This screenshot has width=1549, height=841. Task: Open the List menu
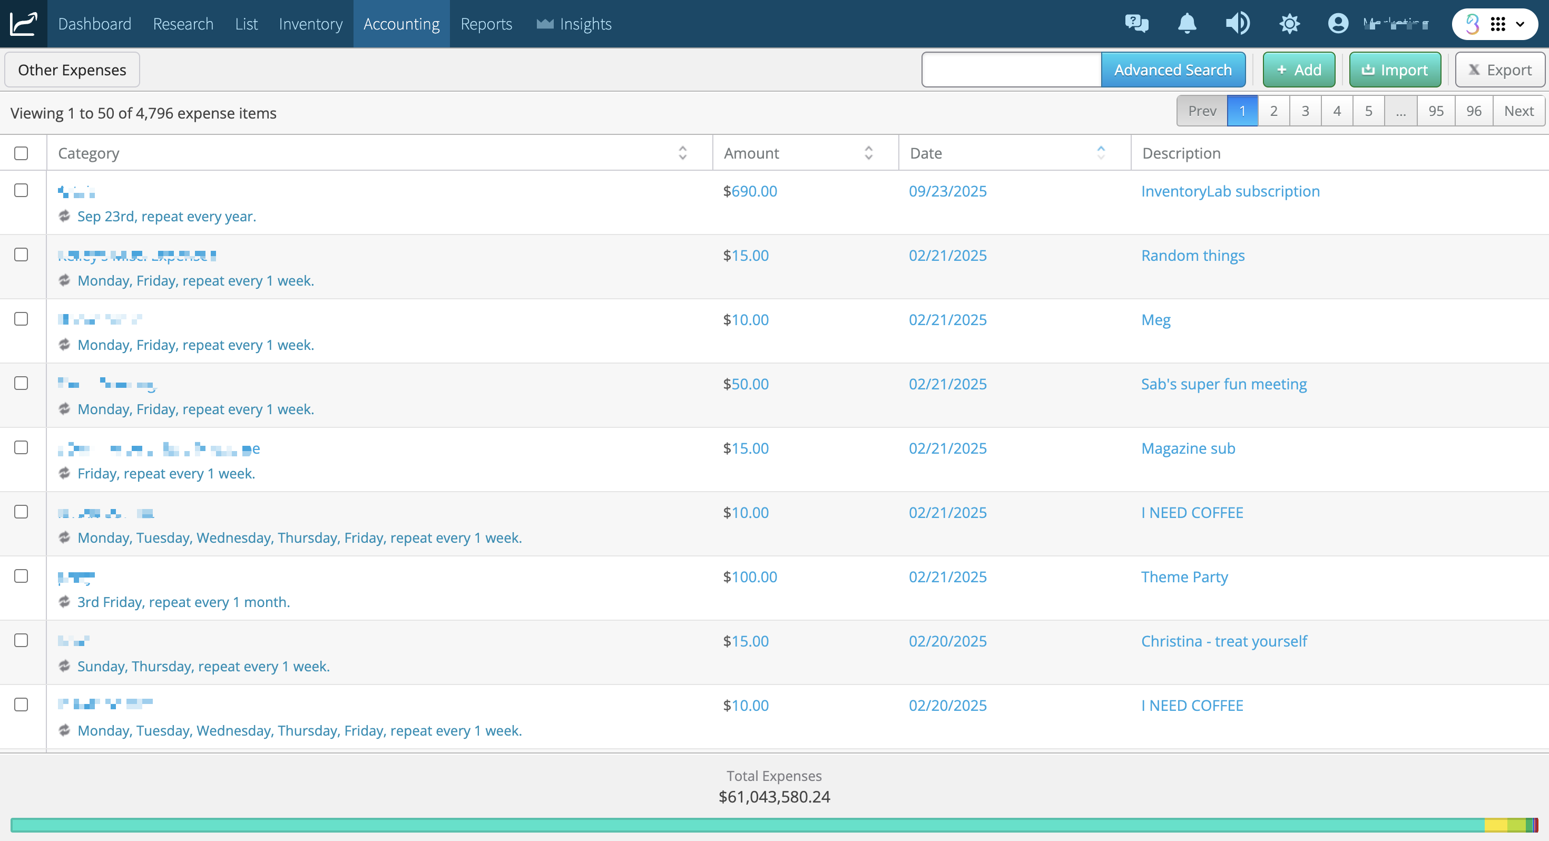click(x=246, y=24)
